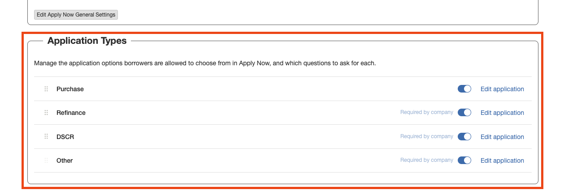Select the DSCR row drag handle
Image resolution: width=564 pixels, height=194 pixels.
[x=46, y=137]
